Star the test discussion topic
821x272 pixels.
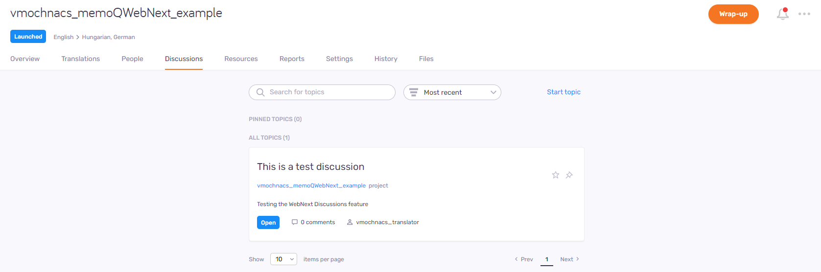point(556,175)
